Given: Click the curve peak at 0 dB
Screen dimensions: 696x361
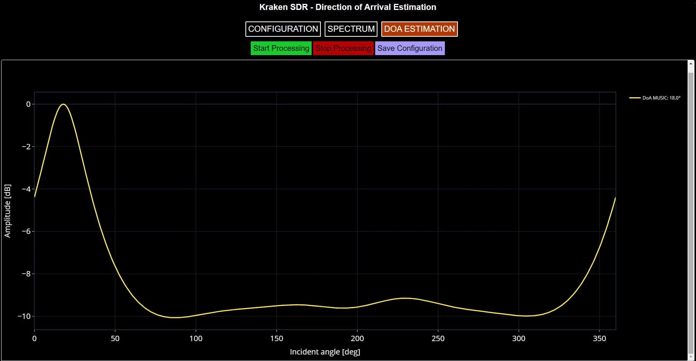Looking at the screenshot, I should click(x=63, y=104).
